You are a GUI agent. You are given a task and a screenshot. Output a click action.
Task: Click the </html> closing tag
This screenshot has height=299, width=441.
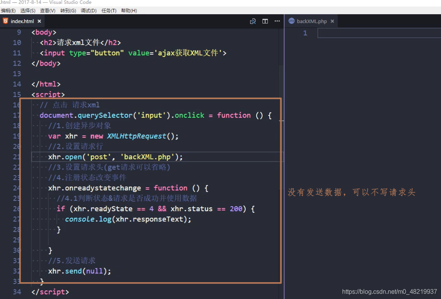tap(46, 84)
